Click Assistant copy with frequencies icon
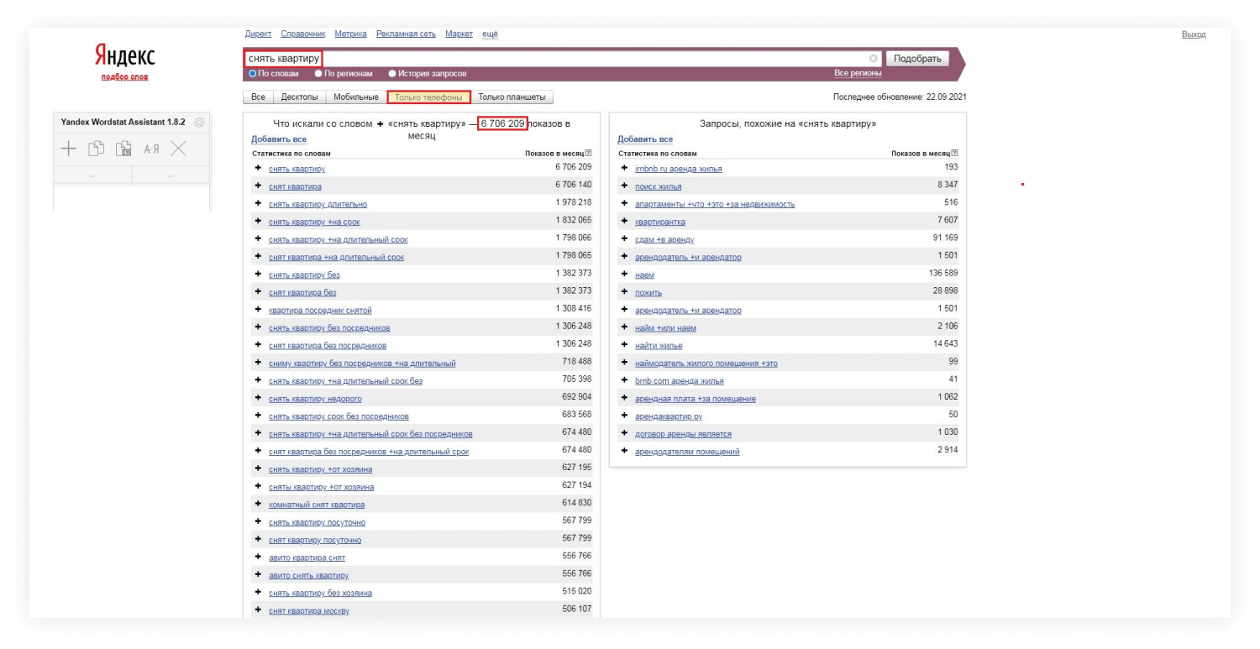1260x649 pixels. (x=123, y=149)
